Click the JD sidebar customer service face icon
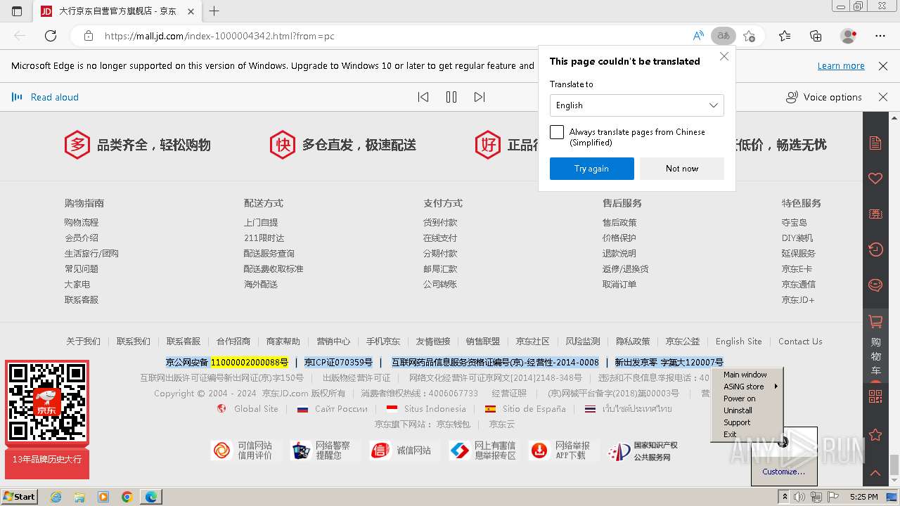Screen dimensions: 900x506 [875, 285]
